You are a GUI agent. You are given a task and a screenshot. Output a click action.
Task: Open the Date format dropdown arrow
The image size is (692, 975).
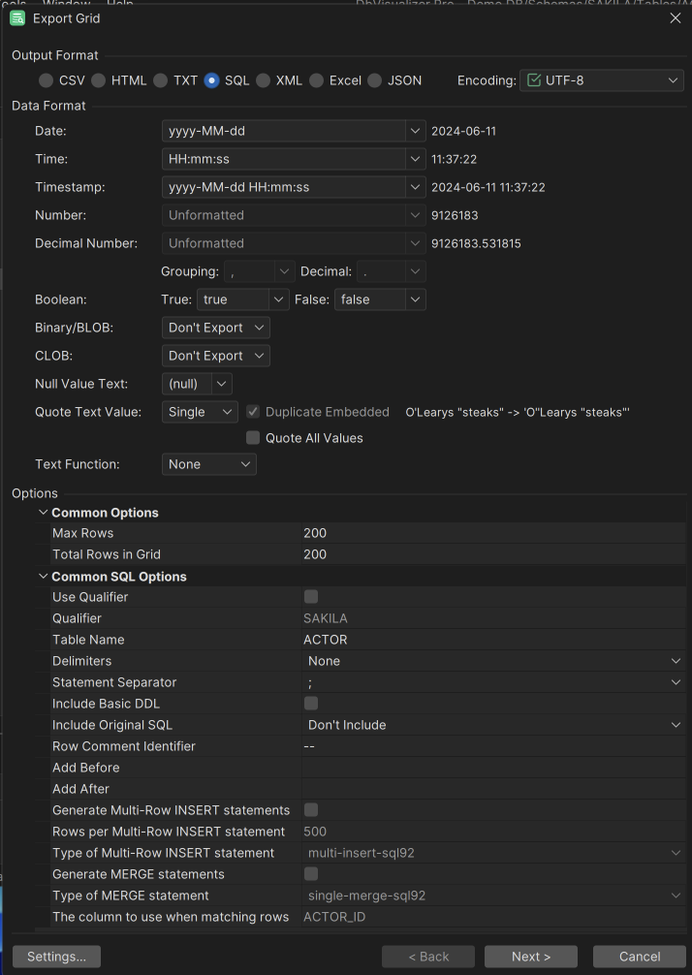point(416,131)
